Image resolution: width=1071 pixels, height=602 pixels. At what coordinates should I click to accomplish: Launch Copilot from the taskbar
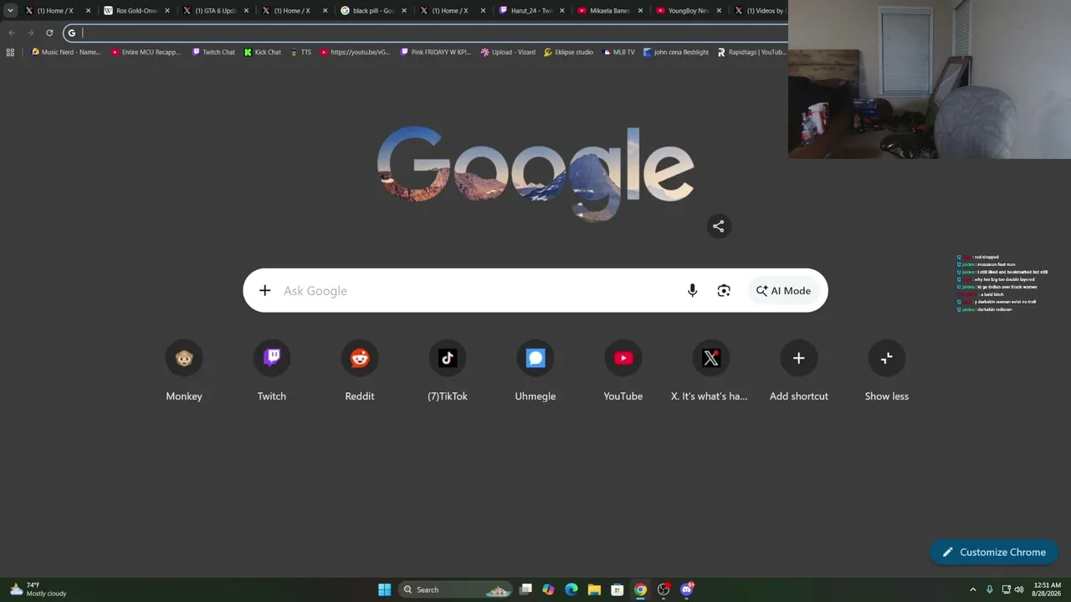pos(548,589)
